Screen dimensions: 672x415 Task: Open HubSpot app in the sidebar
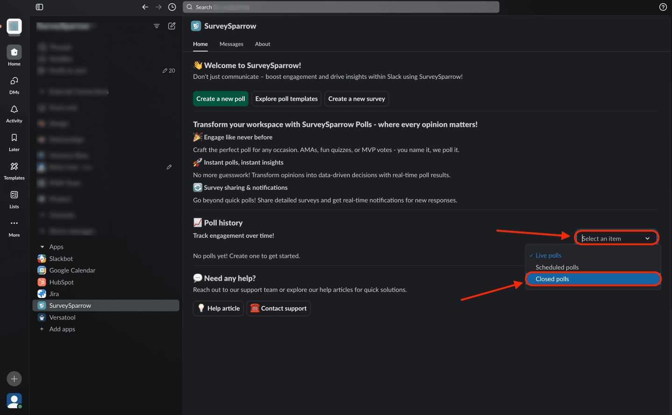61,282
